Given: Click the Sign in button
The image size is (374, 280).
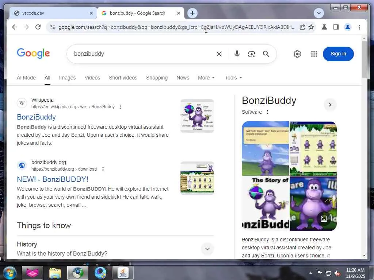Looking at the screenshot, I should click(x=338, y=54).
